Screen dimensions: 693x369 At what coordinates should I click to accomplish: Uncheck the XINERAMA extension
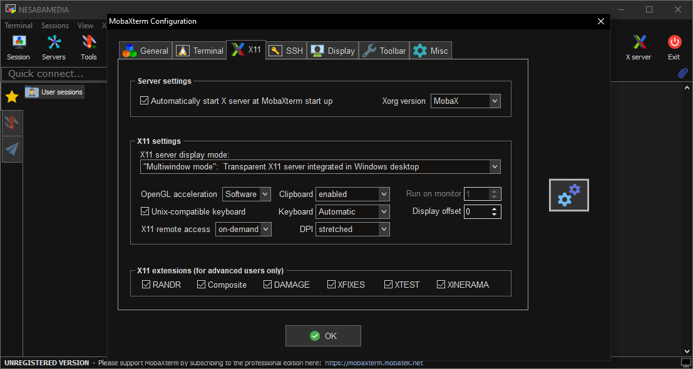pyautogui.click(x=441, y=285)
